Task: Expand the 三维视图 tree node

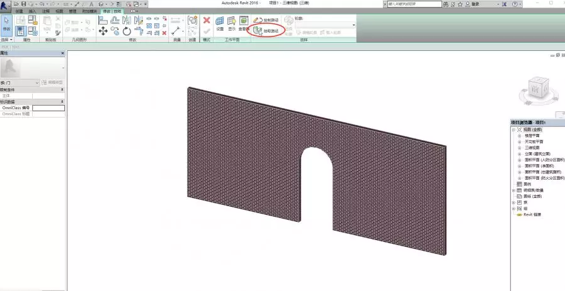Action: pyautogui.click(x=519, y=148)
